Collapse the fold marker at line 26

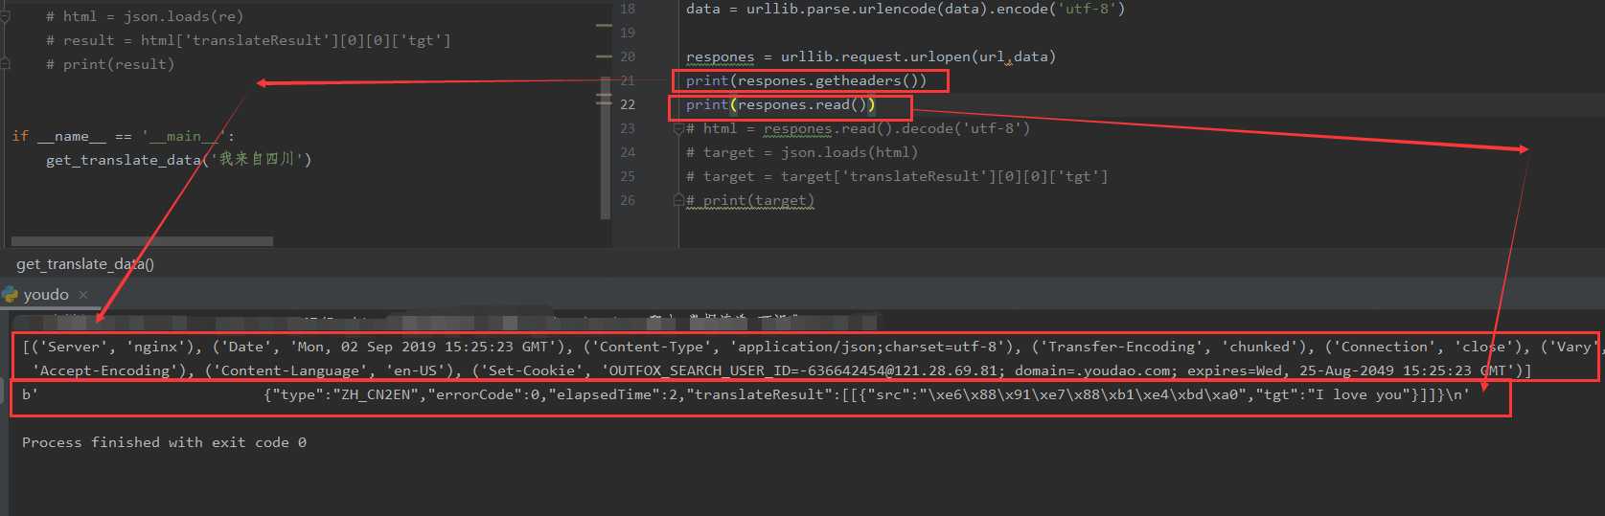coord(677,201)
